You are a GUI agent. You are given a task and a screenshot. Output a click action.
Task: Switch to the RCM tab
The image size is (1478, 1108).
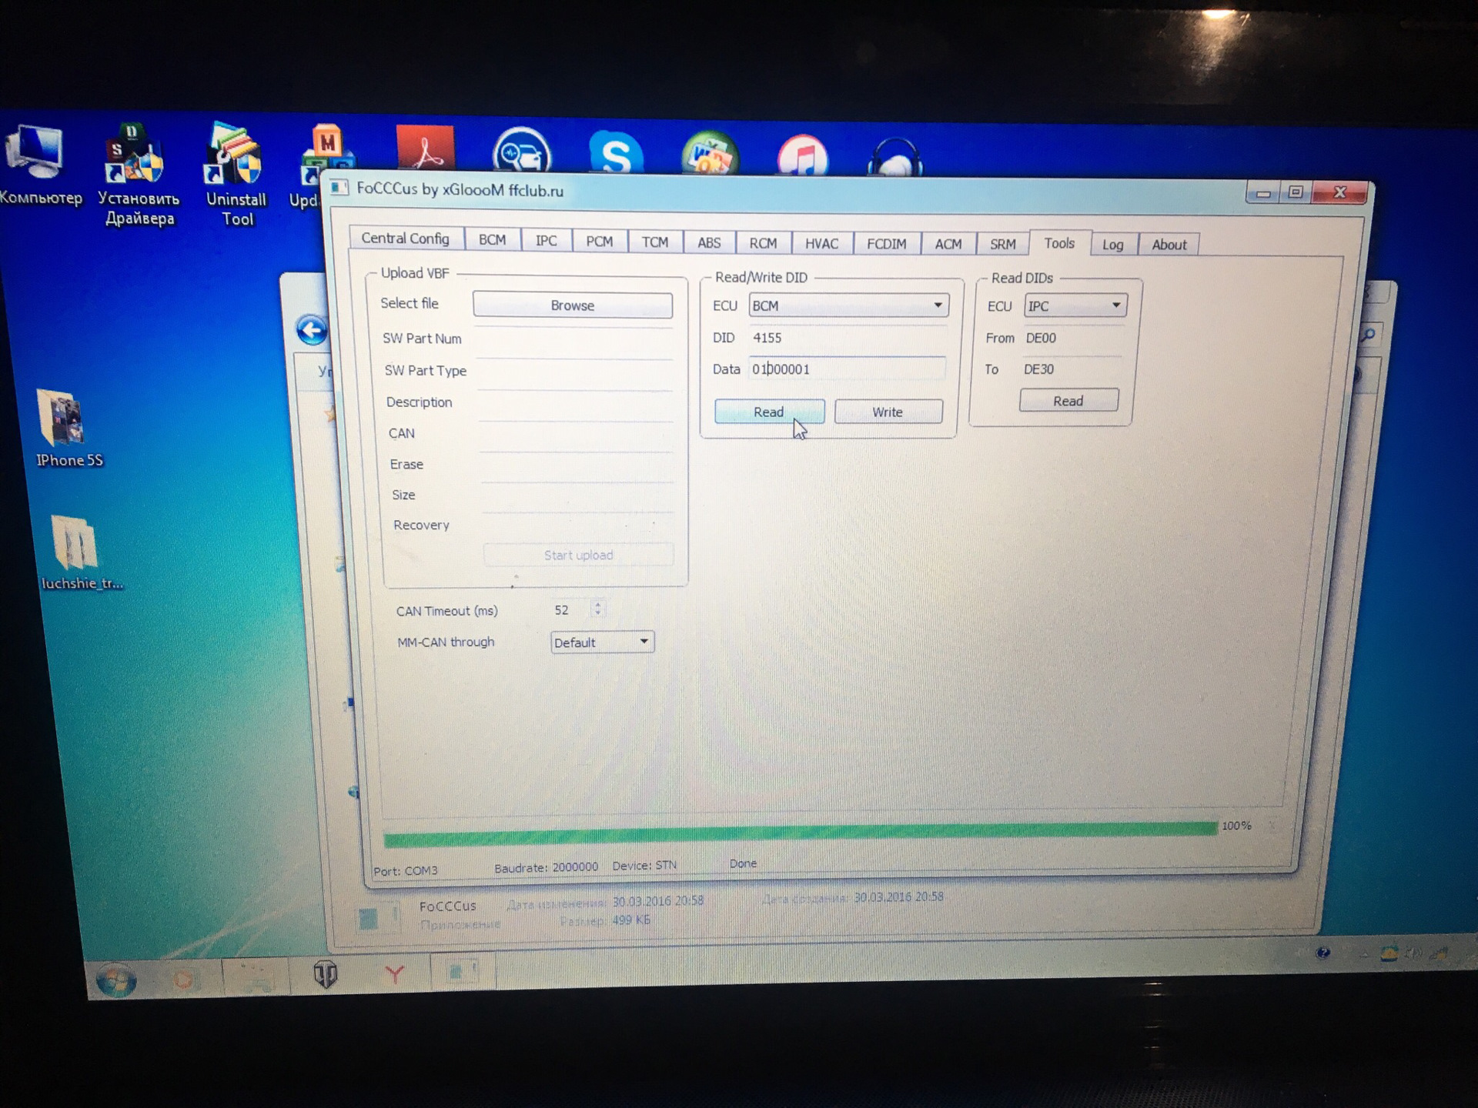click(x=763, y=243)
